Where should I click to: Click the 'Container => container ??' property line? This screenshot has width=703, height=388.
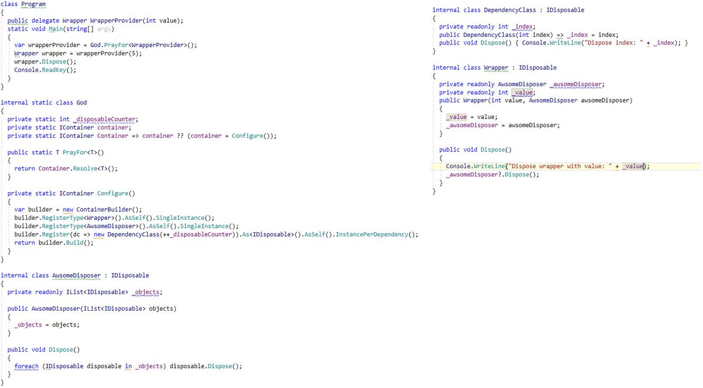pyautogui.click(x=142, y=135)
